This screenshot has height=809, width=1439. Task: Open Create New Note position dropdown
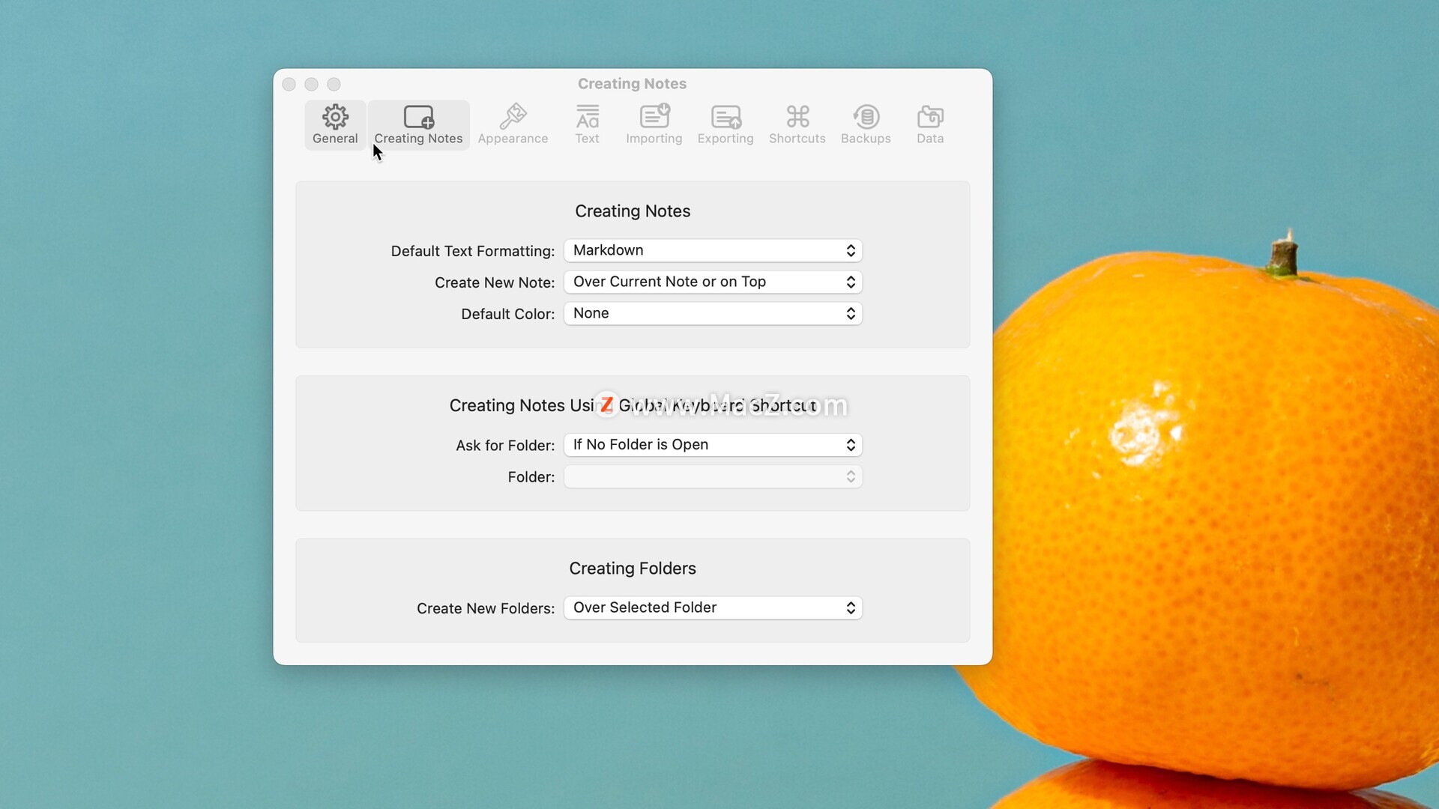713,282
